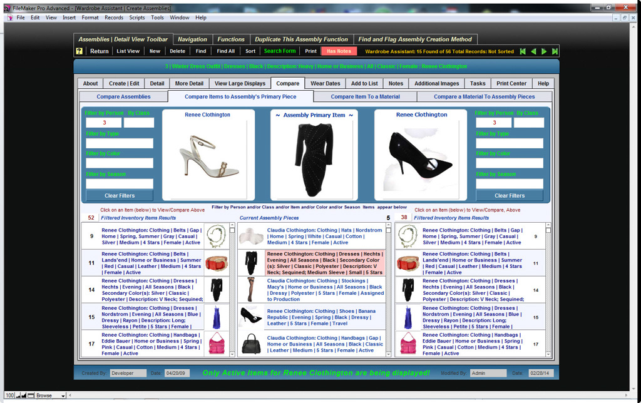Click the silver sandal image

208,158
